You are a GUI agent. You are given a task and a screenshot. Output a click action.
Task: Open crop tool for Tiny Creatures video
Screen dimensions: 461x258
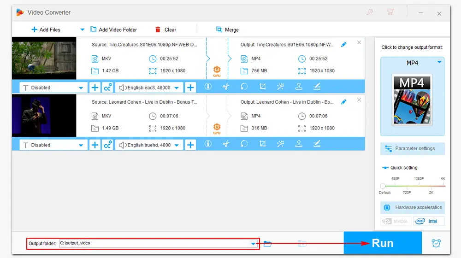(263, 87)
